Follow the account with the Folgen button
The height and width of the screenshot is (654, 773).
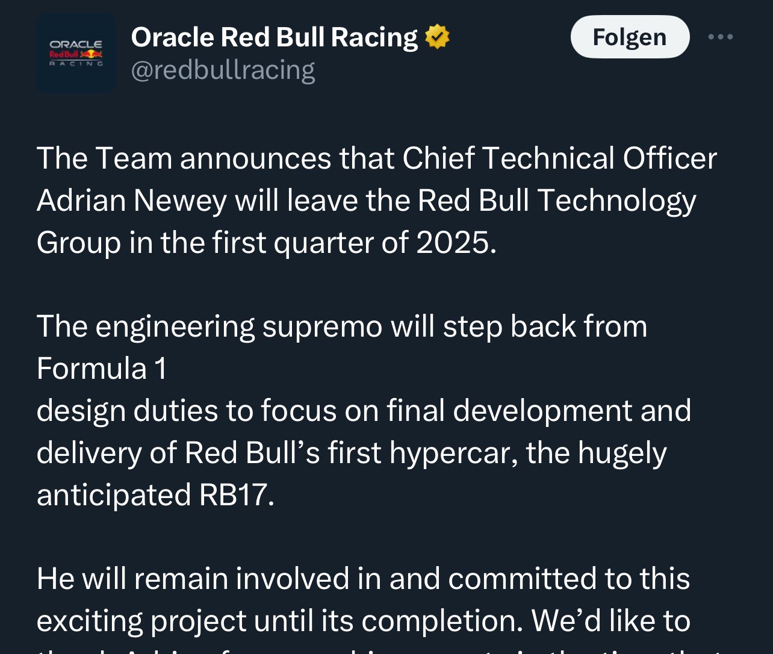click(x=630, y=37)
